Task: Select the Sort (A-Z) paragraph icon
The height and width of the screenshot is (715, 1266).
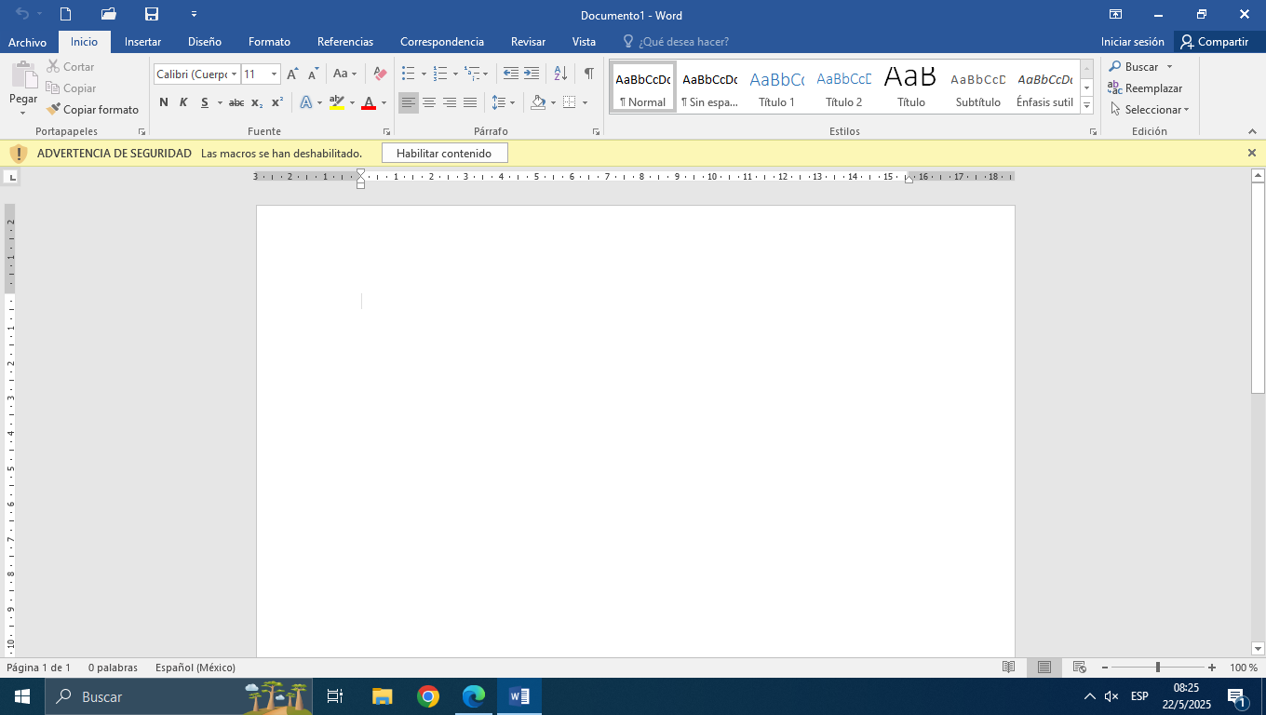Action: (x=560, y=74)
